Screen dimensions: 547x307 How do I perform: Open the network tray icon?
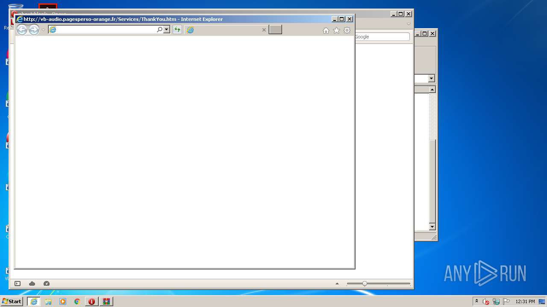click(496, 301)
